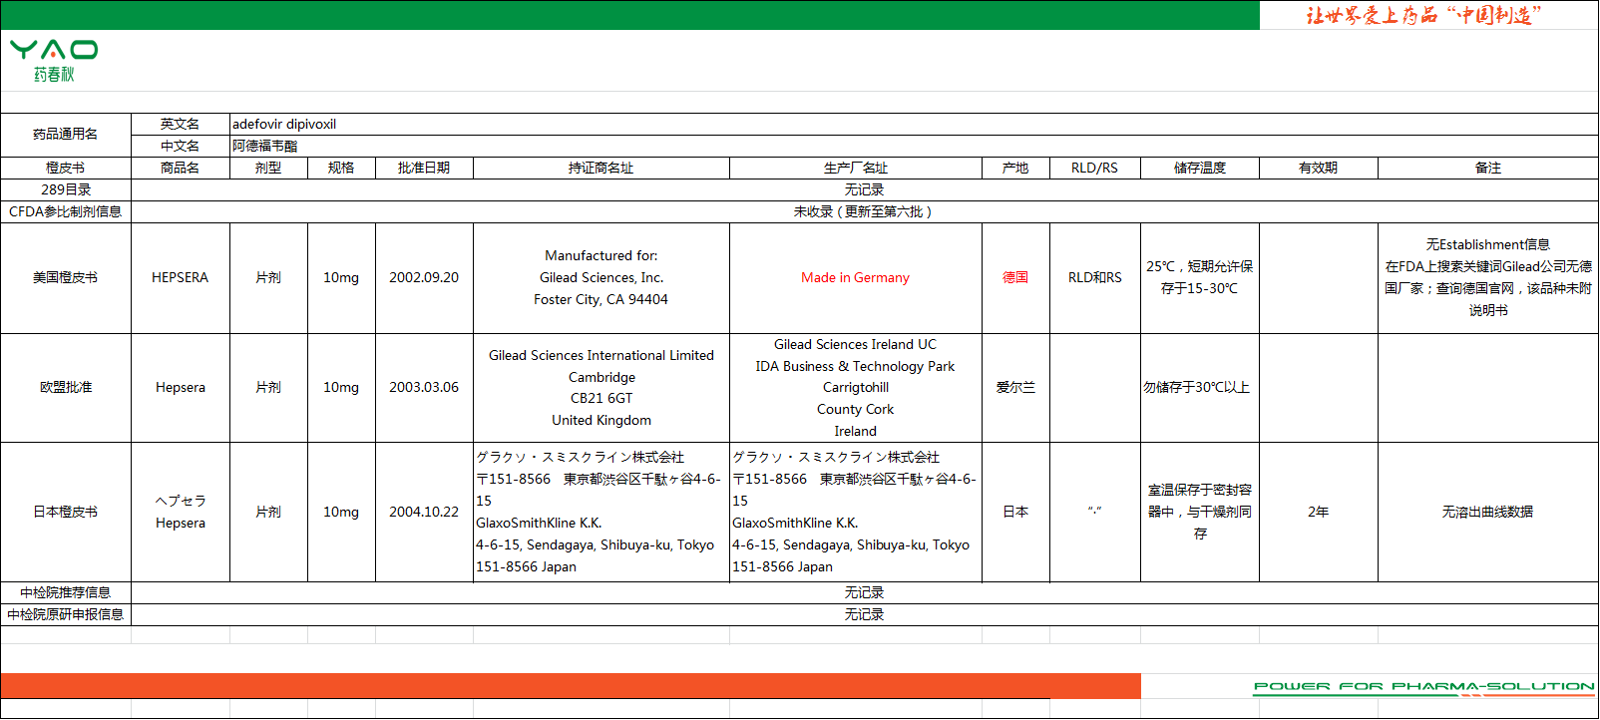Click the Gilead Sciences, Inc. Foster City cell
This screenshot has width=1600, height=720.
(601, 278)
